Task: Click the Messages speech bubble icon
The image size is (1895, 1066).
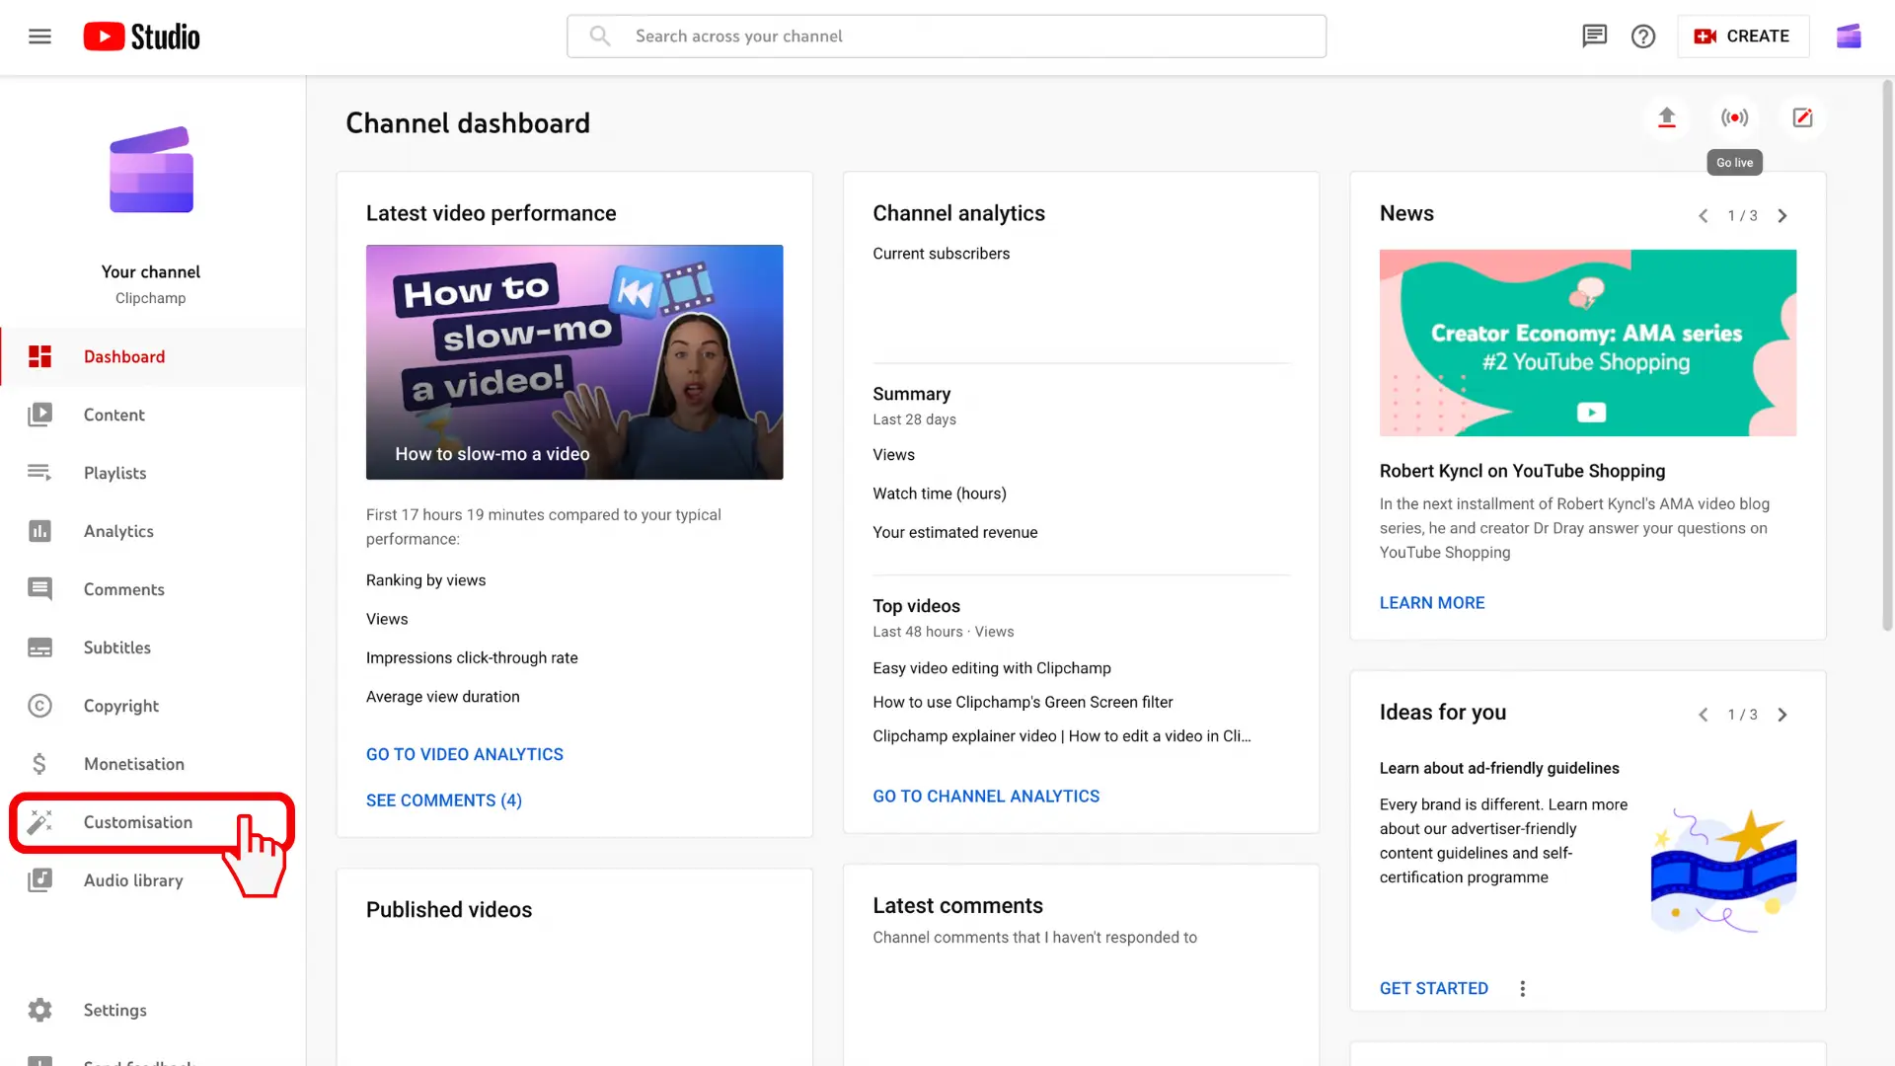Action: point(1593,36)
